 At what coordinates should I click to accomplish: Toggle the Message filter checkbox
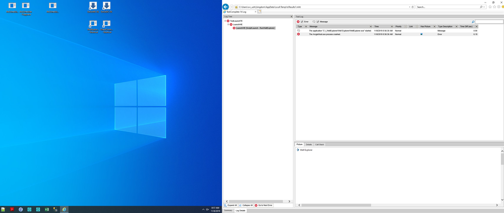[x=318, y=22]
